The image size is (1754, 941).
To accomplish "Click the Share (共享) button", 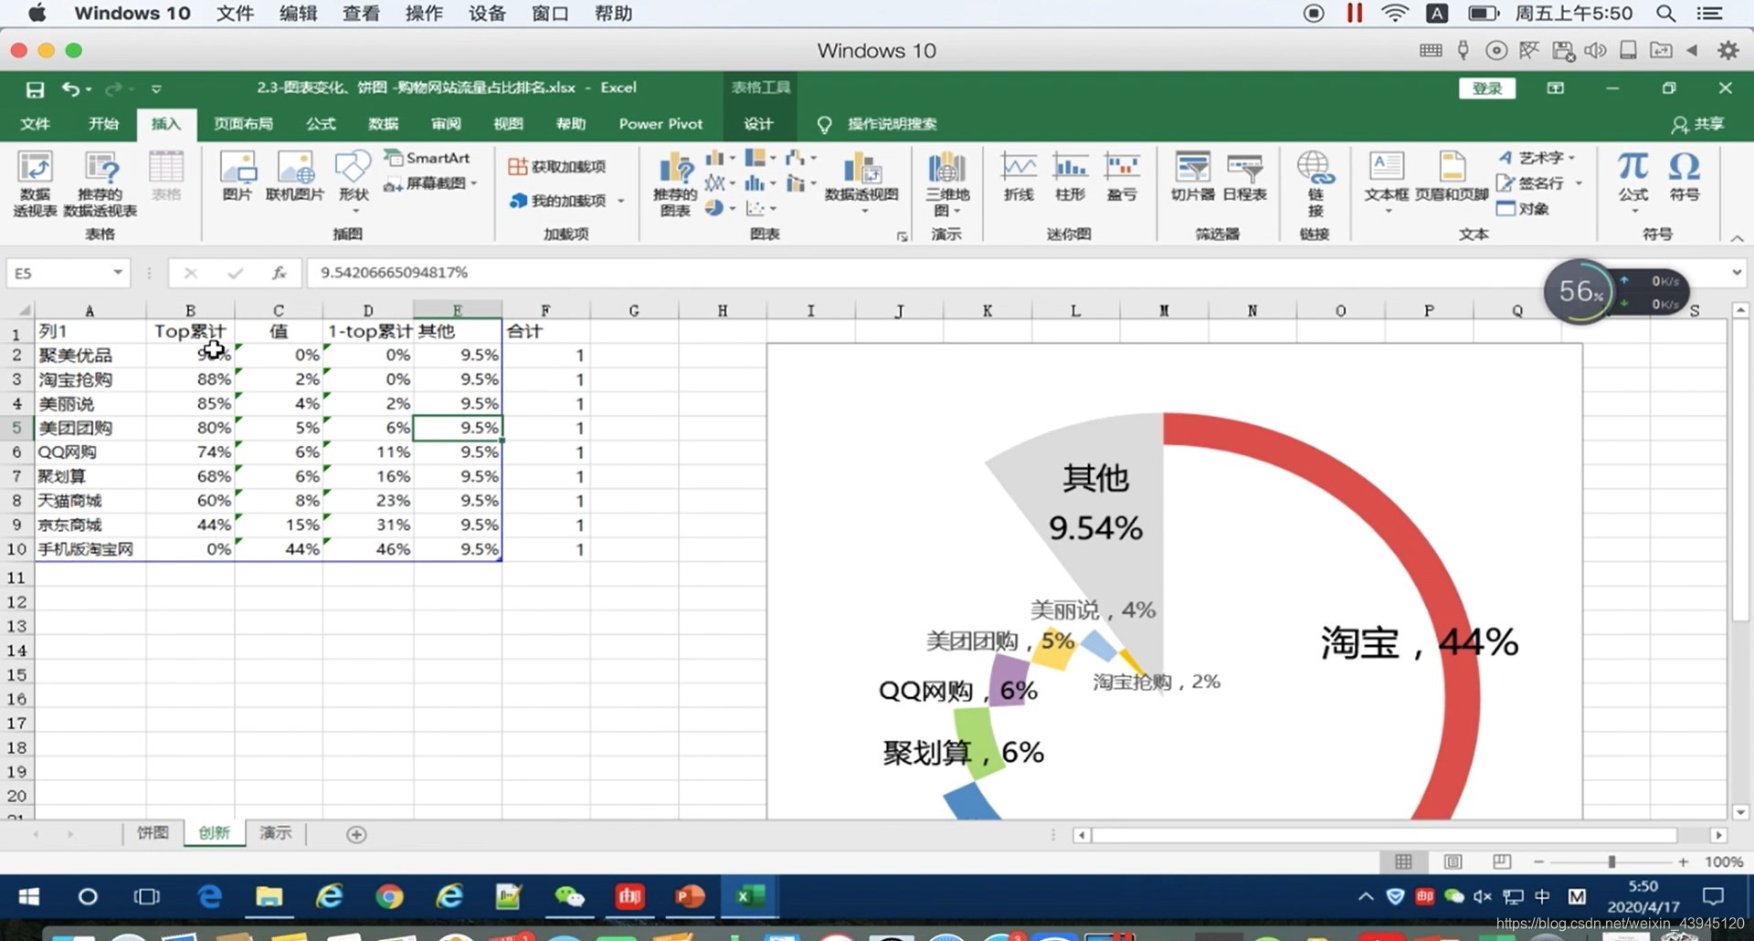I will coord(1698,124).
